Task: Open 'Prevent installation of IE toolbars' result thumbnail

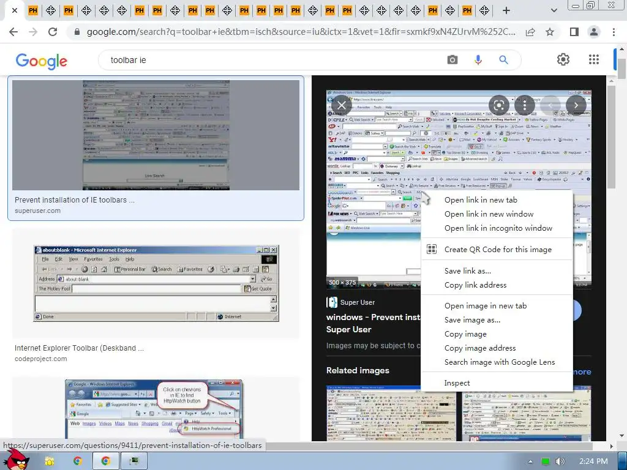Action: pos(156,135)
